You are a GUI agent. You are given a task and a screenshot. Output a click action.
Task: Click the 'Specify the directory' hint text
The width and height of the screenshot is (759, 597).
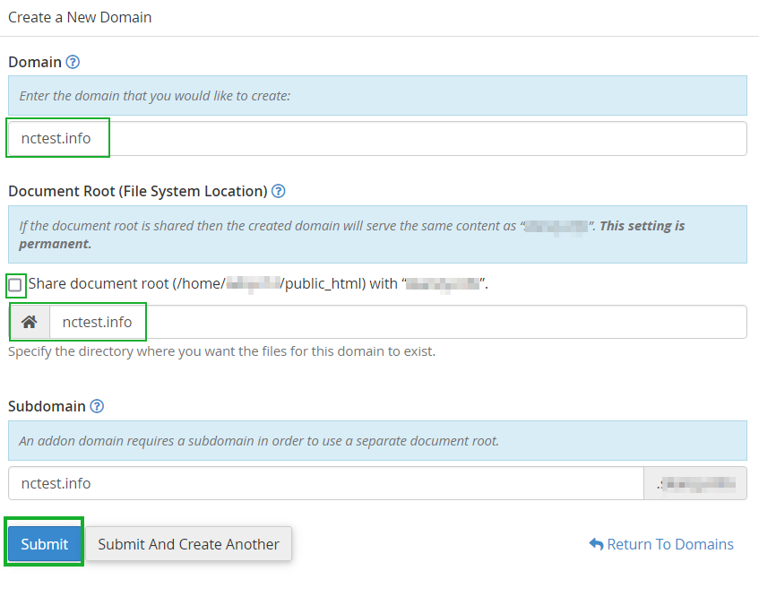(x=221, y=351)
